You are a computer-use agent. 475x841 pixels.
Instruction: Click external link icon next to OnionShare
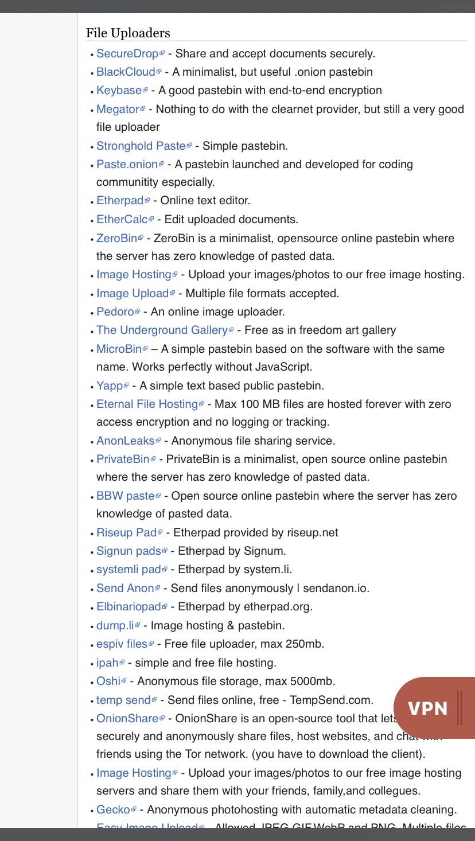162,718
